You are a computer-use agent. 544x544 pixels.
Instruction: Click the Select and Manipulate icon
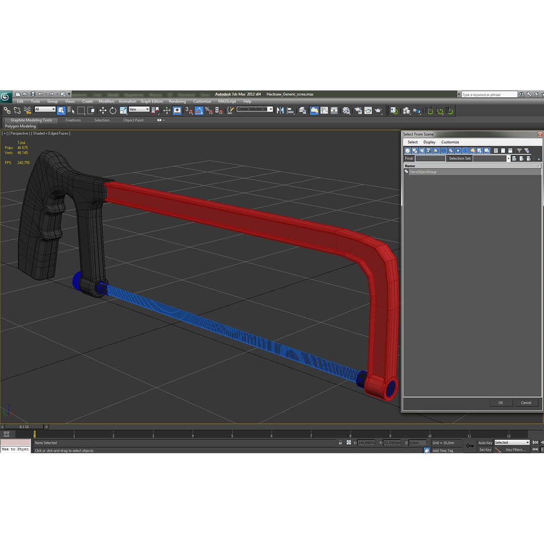[167, 110]
